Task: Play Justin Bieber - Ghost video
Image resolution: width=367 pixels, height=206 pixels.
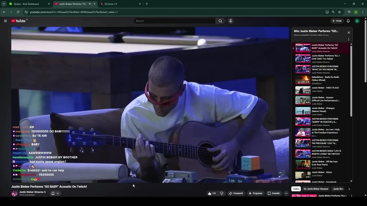Action: [x=321, y=175]
